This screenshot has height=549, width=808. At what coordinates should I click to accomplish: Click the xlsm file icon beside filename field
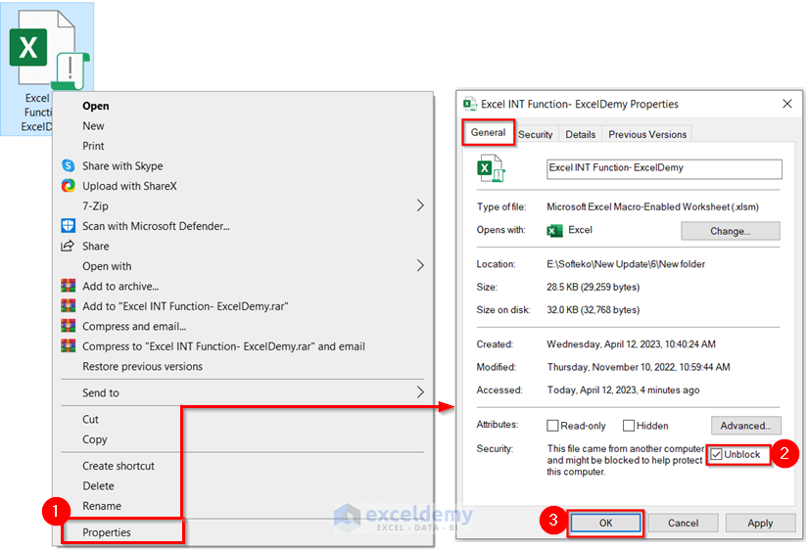pos(491,168)
